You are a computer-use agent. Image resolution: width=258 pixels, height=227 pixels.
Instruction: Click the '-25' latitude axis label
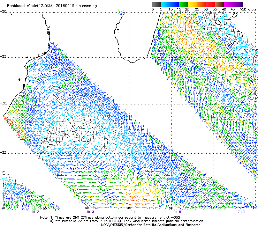pyautogui.click(x=3, y=56)
